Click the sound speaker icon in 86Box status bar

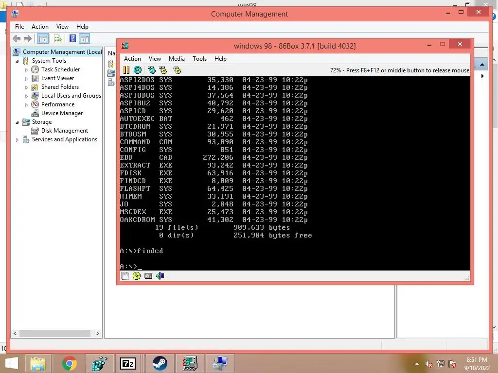[x=160, y=276]
